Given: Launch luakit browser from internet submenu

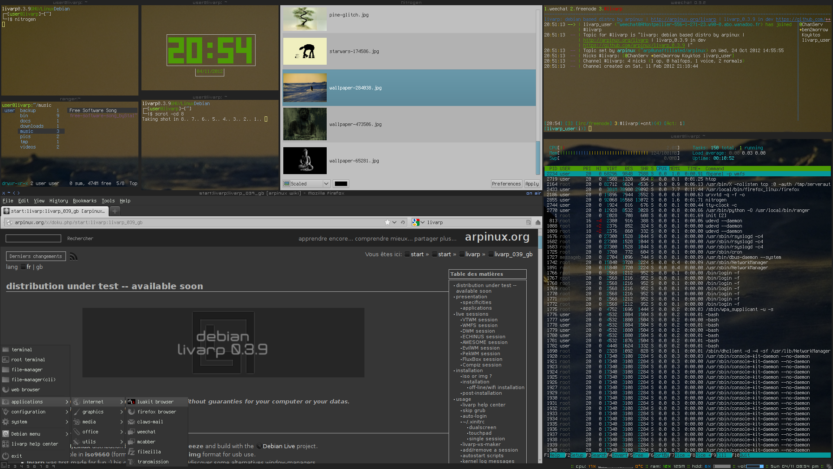Looking at the screenshot, I should tap(157, 402).
